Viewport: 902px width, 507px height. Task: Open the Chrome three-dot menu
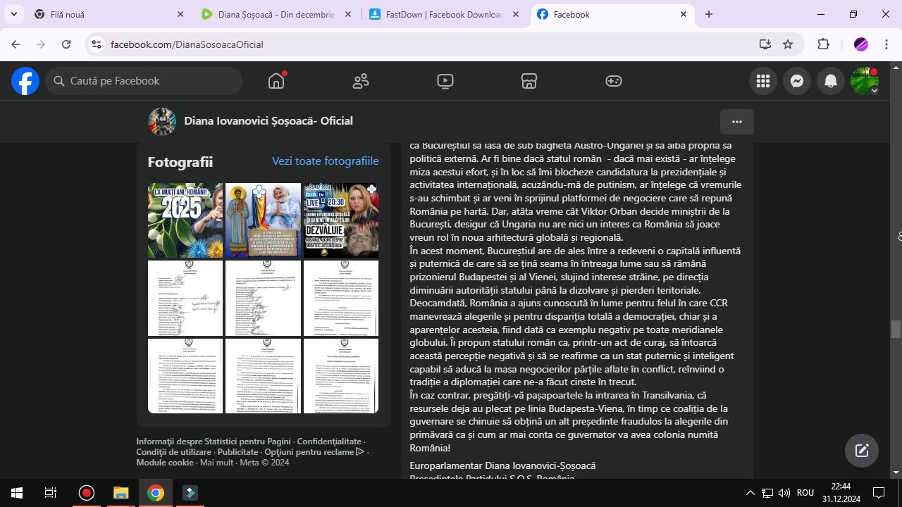(x=886, y=44)
